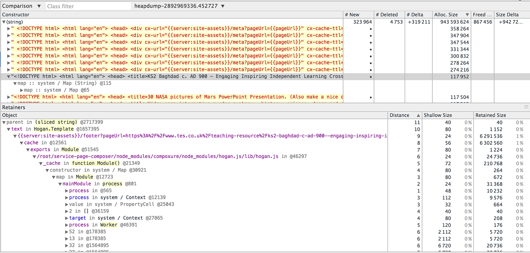Sort by the Alloc. Size column header
The height and width of the screenshot is (253, 530).
451,15
